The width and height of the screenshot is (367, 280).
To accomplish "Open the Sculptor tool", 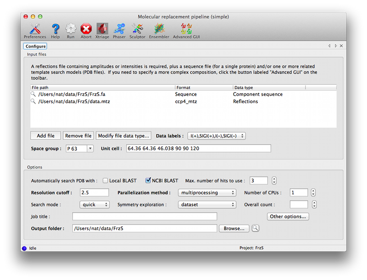I will click(137, 30).
